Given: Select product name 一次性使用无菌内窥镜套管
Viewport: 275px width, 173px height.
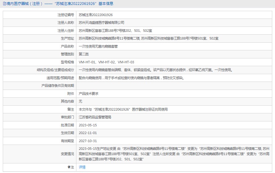Looking at the screenshot, I should coord(98,46).
